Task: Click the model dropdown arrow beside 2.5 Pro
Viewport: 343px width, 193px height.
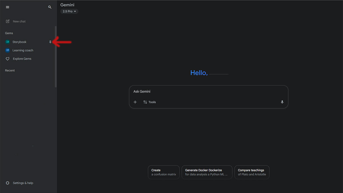Action: pos(75,11)
